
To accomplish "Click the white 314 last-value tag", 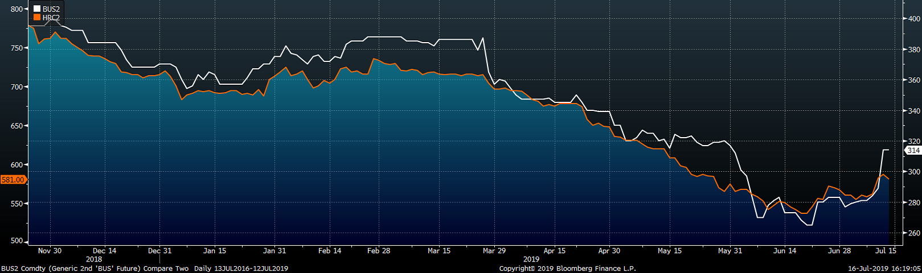I will coord(913,150).
